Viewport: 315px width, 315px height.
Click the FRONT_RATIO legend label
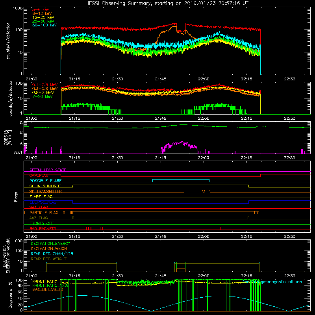45,282
